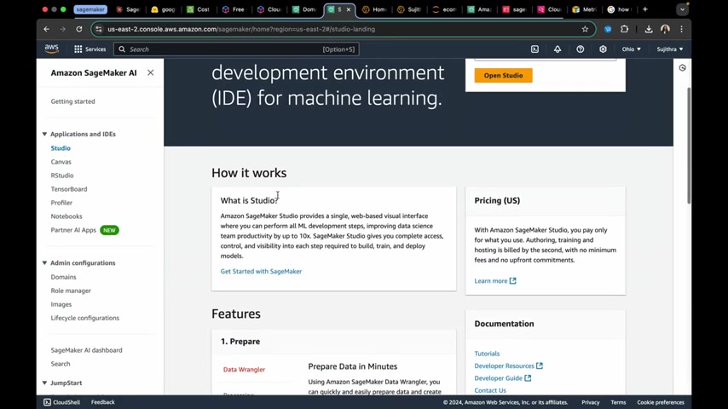The width and height of the screenshot is (728, 409).
Task: Open CloudShell from the top navigation bar
Action: (534, 49)
